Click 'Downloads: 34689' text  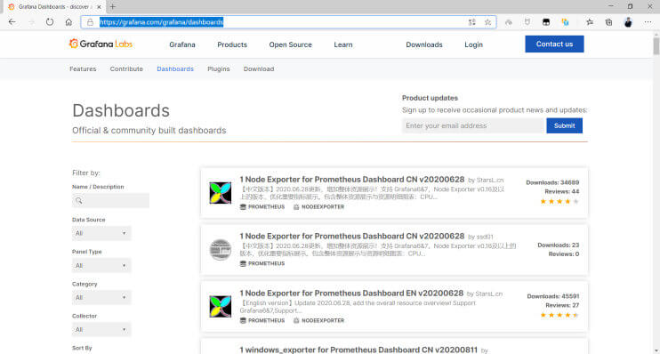click(552, 182)
